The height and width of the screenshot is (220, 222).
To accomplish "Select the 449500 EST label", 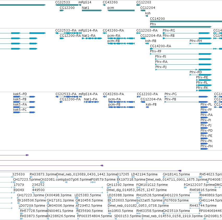I will pyautogui.click(x=38, y=190).
